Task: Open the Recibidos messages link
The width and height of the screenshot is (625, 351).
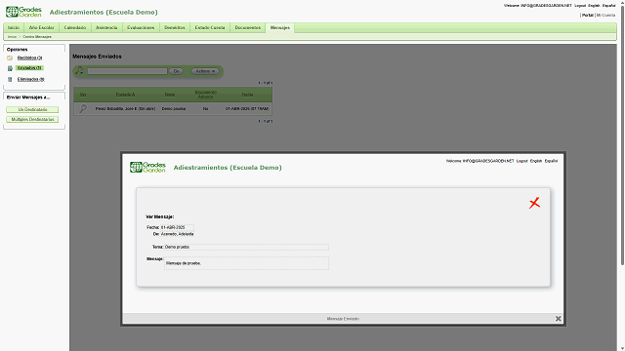Action: pyautogui.click(x=29, y=58)
